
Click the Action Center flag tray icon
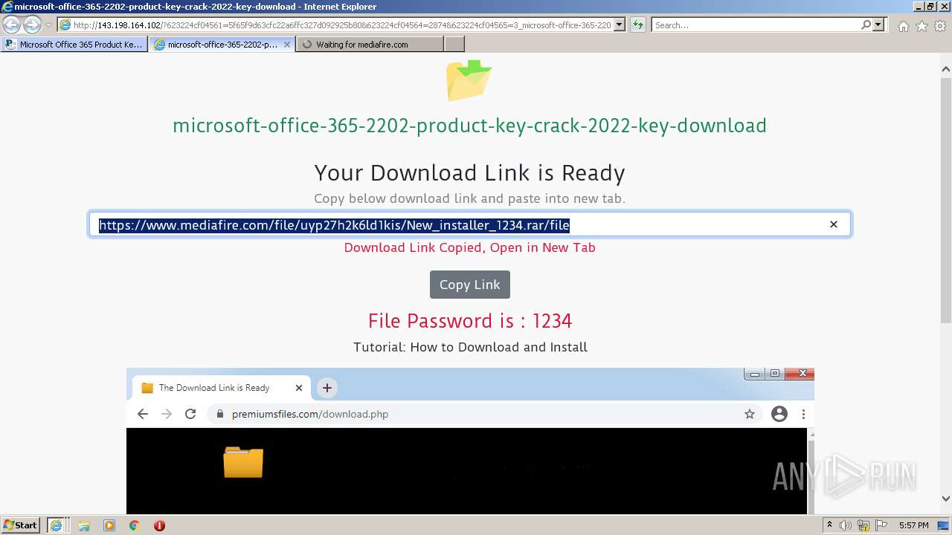coord(881,525)
